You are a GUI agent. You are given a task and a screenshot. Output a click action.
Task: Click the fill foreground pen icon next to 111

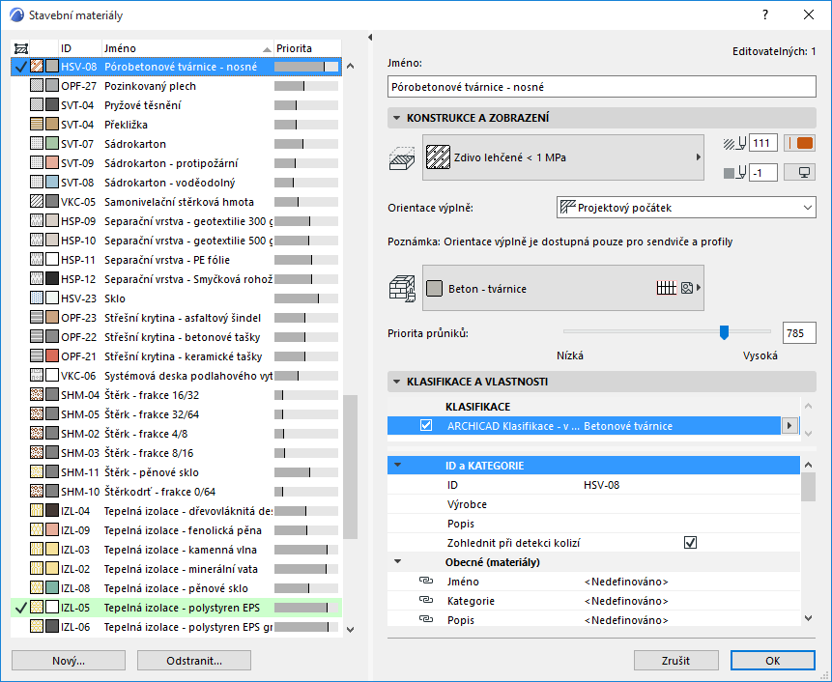pos(735,143)
